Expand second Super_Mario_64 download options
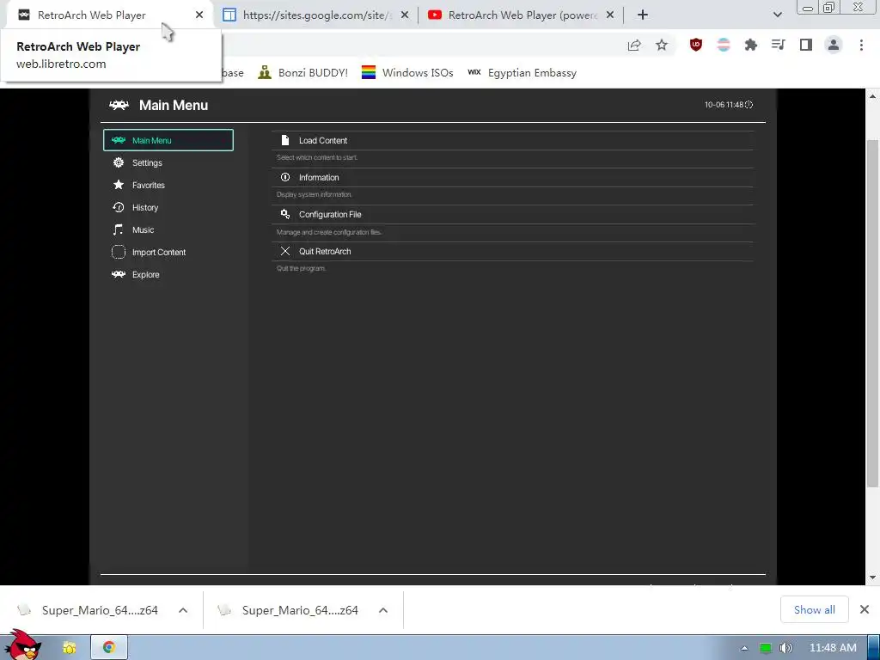Image resolution: width=880 pixels, height=660 pixels. coord(382,610)
